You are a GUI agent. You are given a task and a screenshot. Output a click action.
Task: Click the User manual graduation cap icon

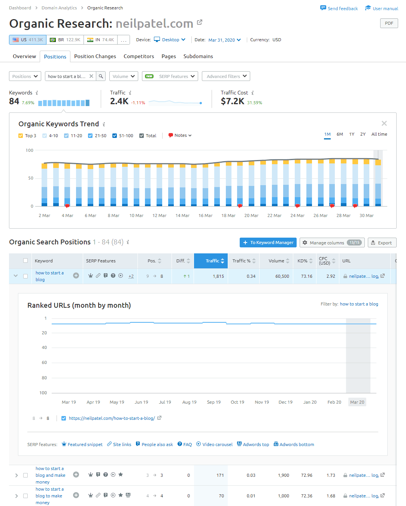[368, 8]
